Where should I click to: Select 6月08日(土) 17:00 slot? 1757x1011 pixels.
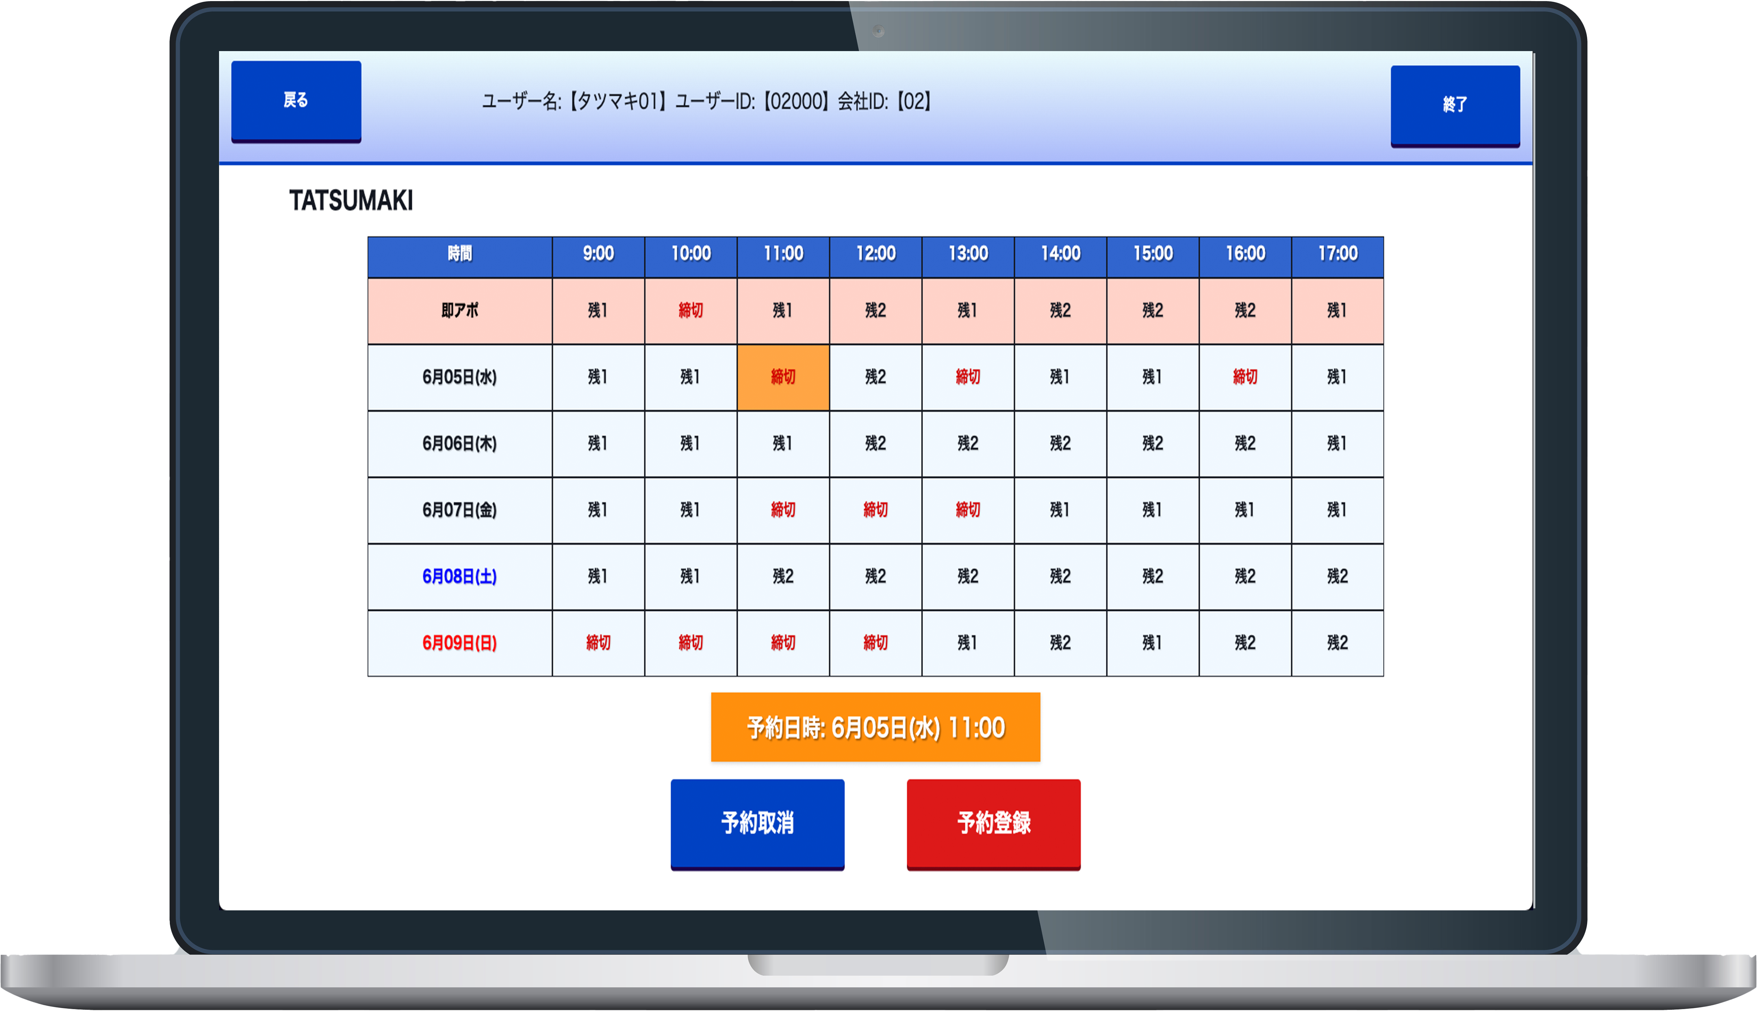tap(1337, 576)
